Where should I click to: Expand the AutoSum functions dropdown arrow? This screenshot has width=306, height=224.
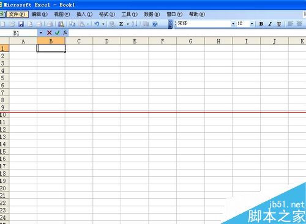point(128,24)
